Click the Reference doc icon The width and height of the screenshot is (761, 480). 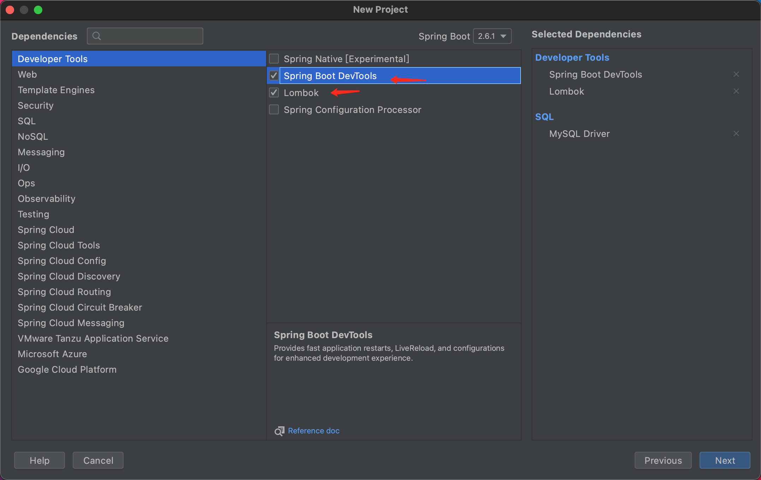point(279,431)
